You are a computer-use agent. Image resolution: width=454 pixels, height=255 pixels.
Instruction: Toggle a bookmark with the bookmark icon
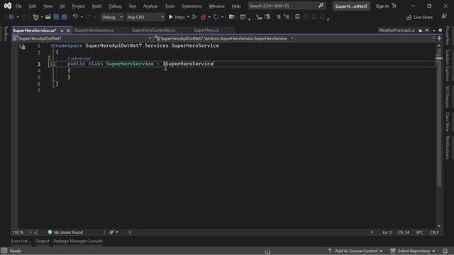pyautogui.click(x=297, y=17)
